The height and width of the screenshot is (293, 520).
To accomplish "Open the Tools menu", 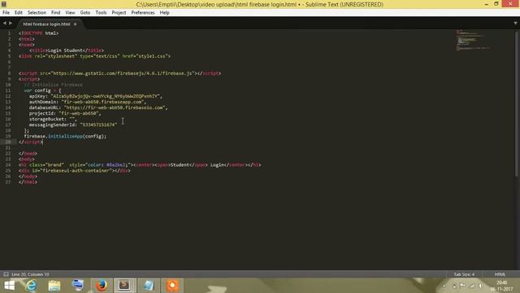I will (101, 13).
